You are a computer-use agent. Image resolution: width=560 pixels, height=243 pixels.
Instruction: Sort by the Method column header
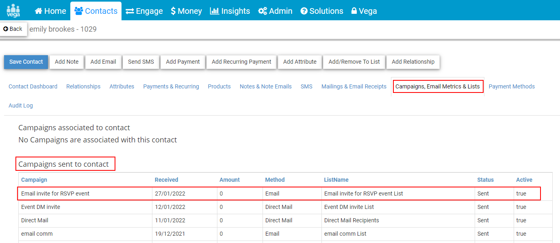(275, 180)
